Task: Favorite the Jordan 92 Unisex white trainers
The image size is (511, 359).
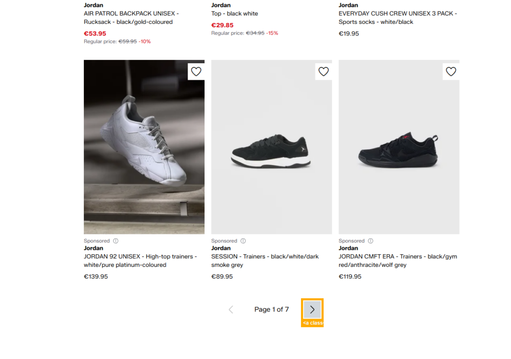Action: point(196,72)
